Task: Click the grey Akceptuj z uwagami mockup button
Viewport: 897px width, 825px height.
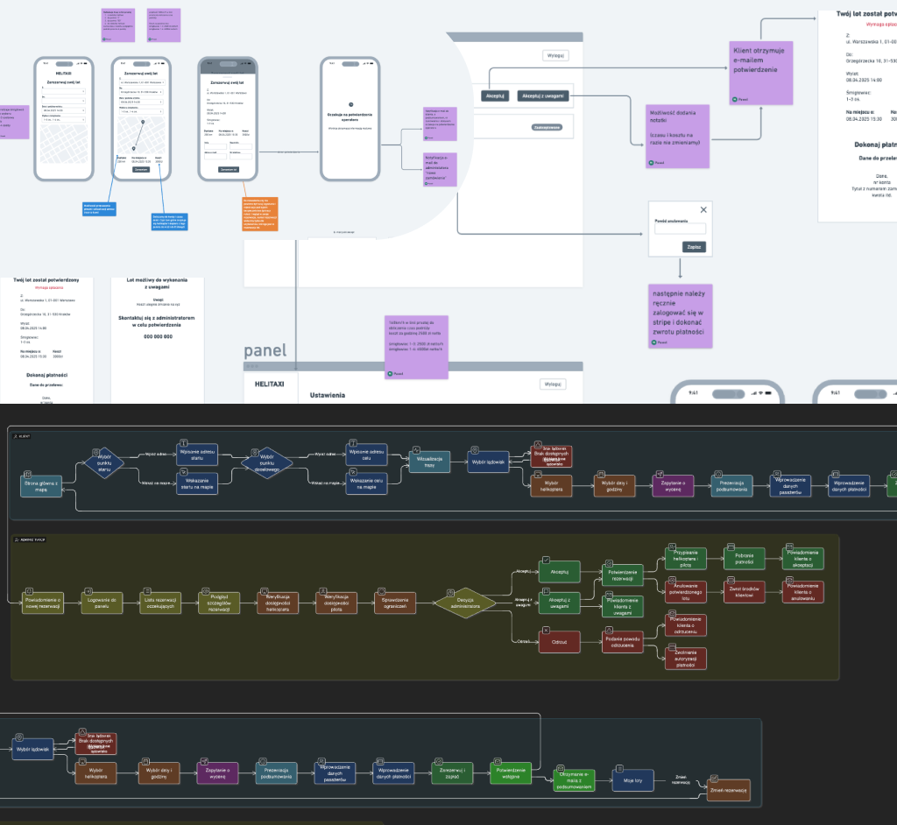Action: pyautogui.click(x=544, y=95)
